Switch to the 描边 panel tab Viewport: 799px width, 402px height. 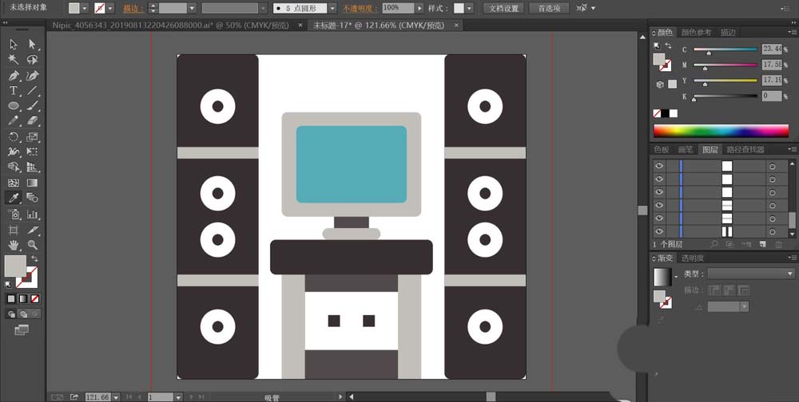pos(728,33)
